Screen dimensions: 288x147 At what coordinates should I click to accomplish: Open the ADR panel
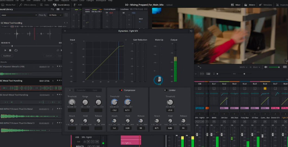pyautogui.click(x=78, y=5)
